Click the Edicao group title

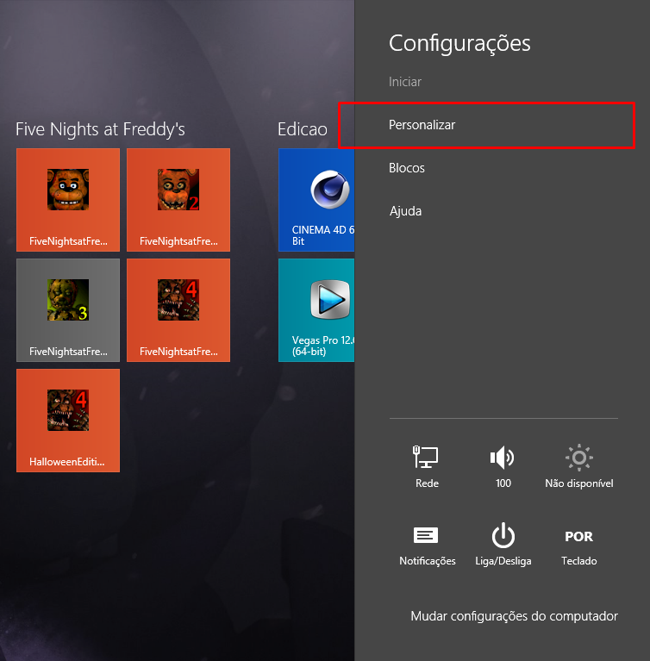(x=303, y=129)
